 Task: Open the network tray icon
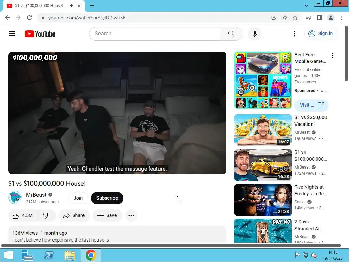(x=306, y=255)
